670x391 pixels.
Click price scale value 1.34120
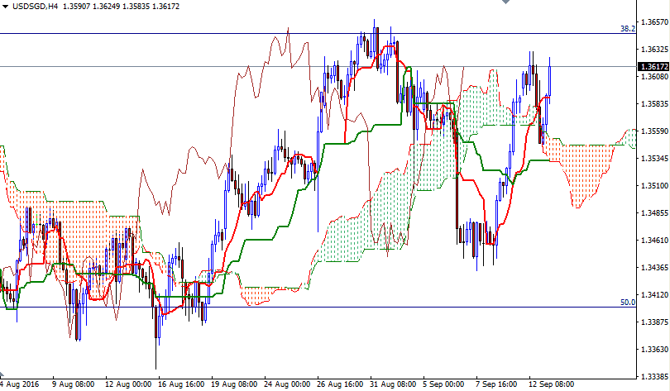[654, 295]
